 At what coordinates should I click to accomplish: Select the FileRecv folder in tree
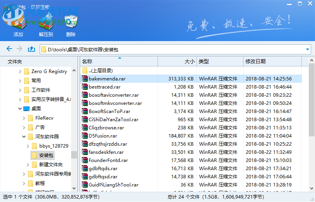(x=40, y=118)
